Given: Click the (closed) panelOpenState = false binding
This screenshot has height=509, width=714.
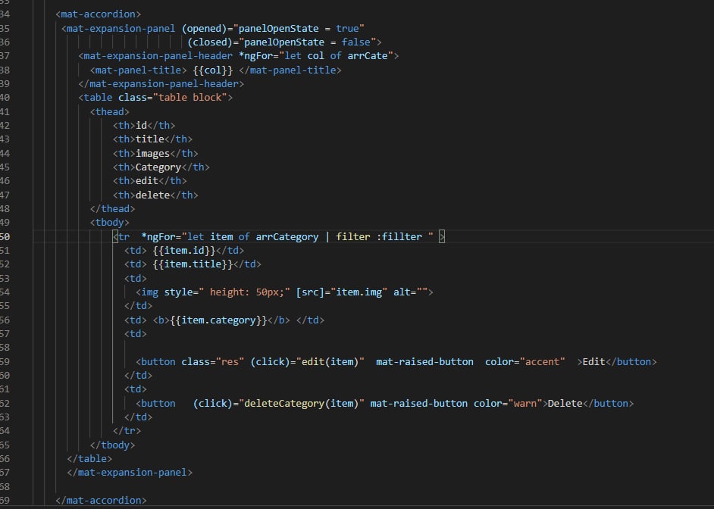Looking at the screenshot, I should pos(281,42).
